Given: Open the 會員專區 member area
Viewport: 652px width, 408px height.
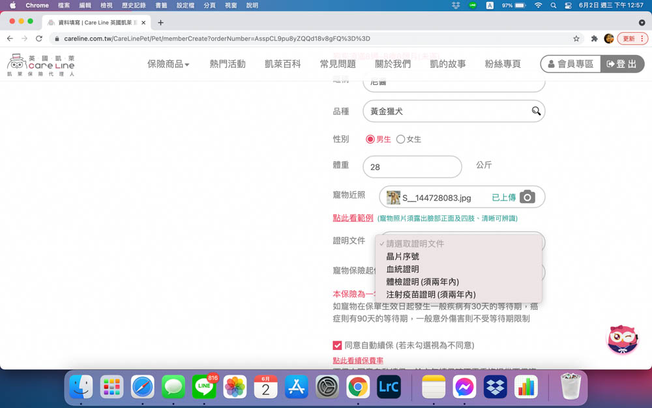Looking at the screenshot, I should pos(570,63).
